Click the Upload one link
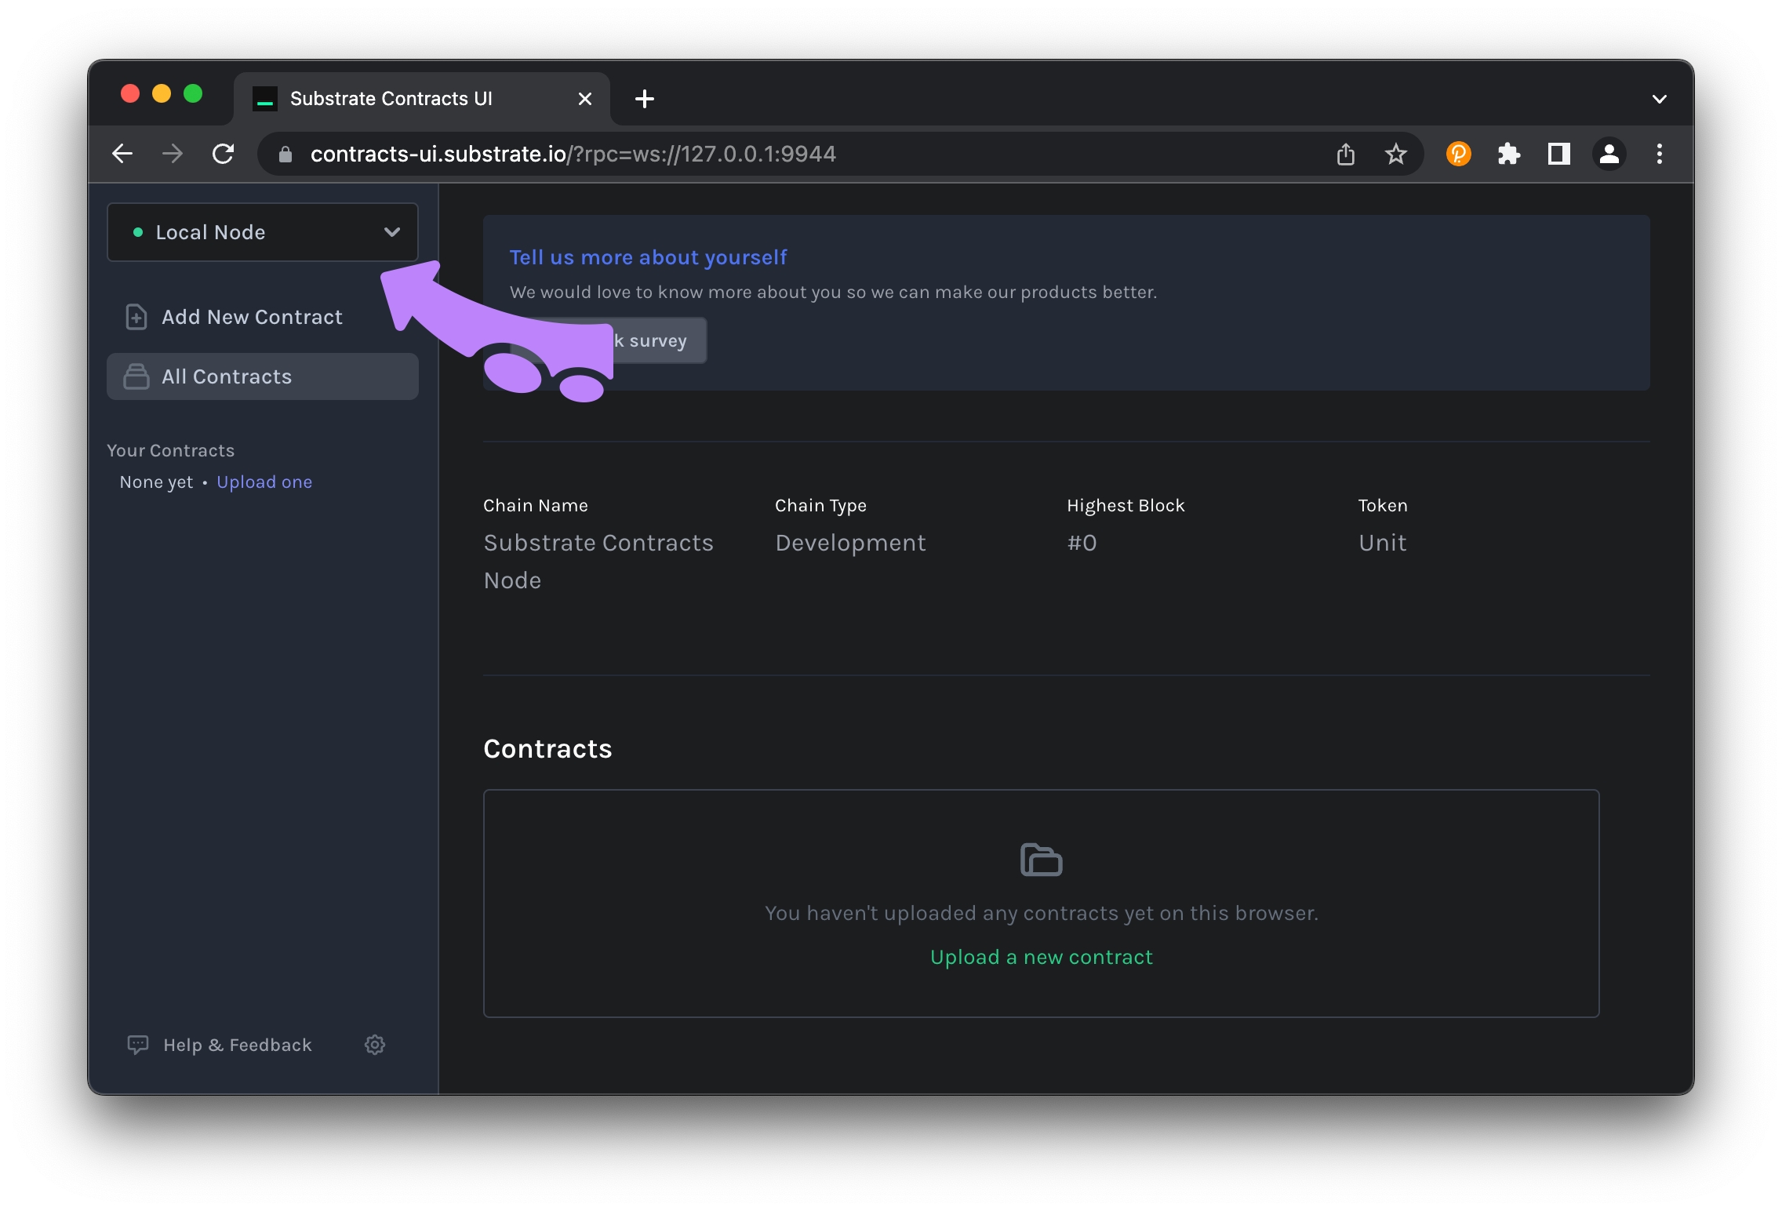The height and width of the screenshot is (1211, 1782). [x=264, y=482]
